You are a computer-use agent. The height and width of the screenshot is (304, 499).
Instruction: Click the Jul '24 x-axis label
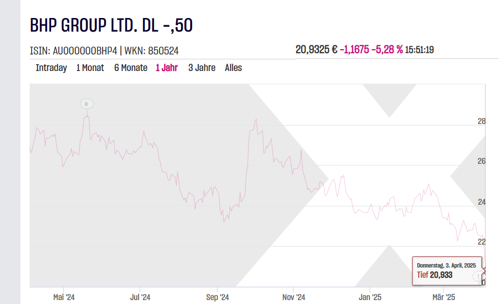141,297
